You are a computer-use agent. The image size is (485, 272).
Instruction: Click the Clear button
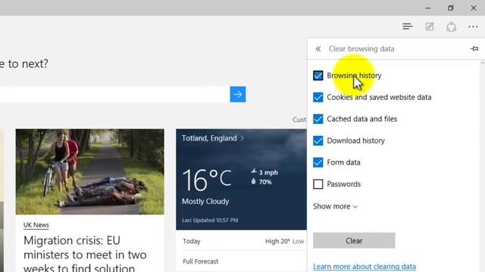[x=354, y=240]
